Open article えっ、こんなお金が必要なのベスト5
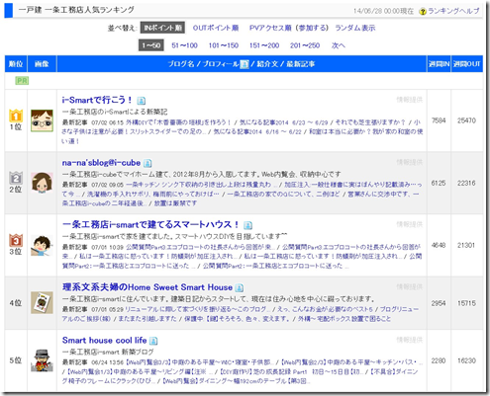 (x=325, y=309)
